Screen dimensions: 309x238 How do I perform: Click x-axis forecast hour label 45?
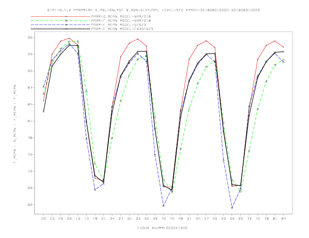pyautogui.click(x=172, y=219)
